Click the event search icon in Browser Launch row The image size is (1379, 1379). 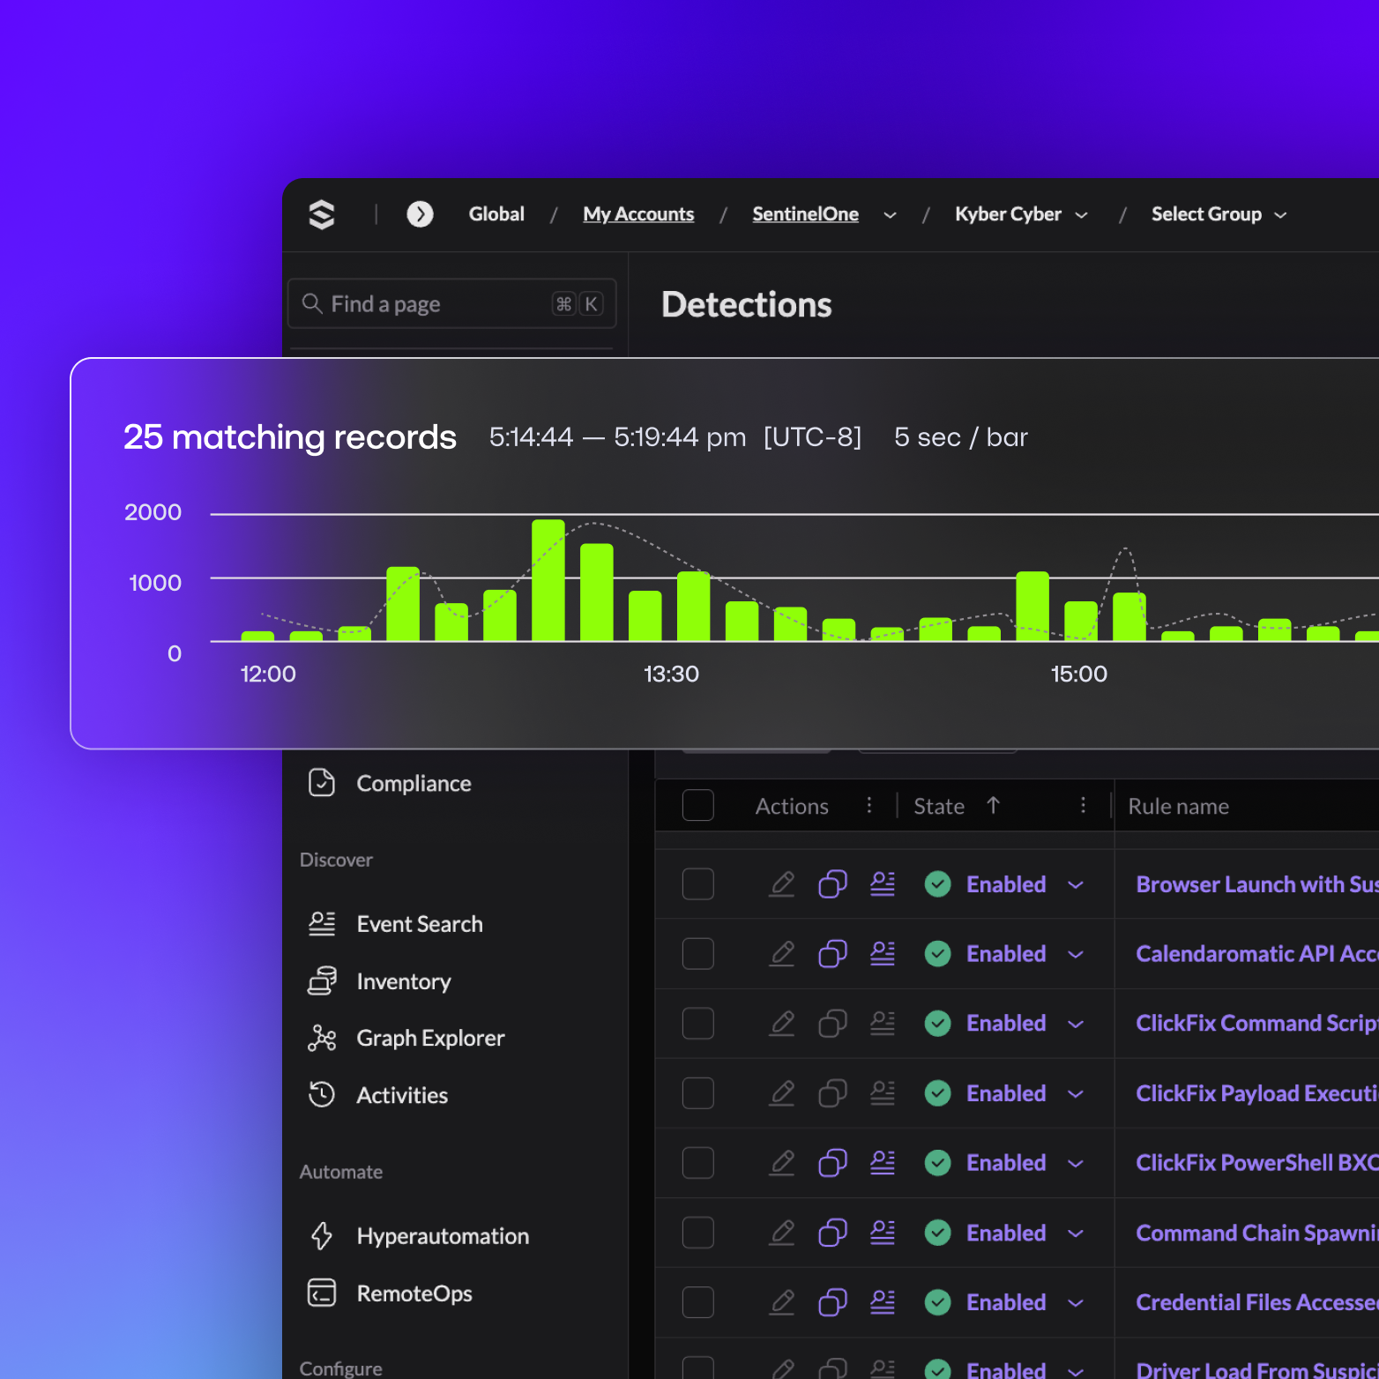(883, 883)
